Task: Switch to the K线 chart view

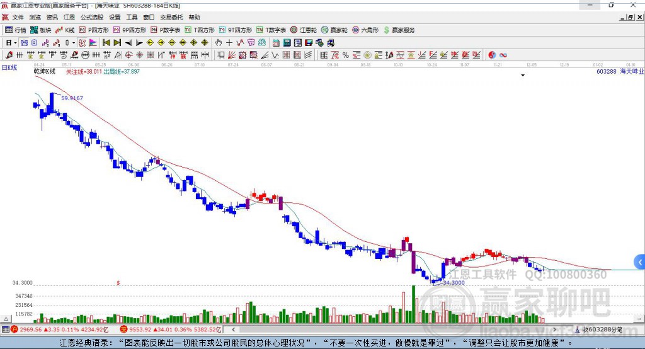Action: click(x=65, y=30)
